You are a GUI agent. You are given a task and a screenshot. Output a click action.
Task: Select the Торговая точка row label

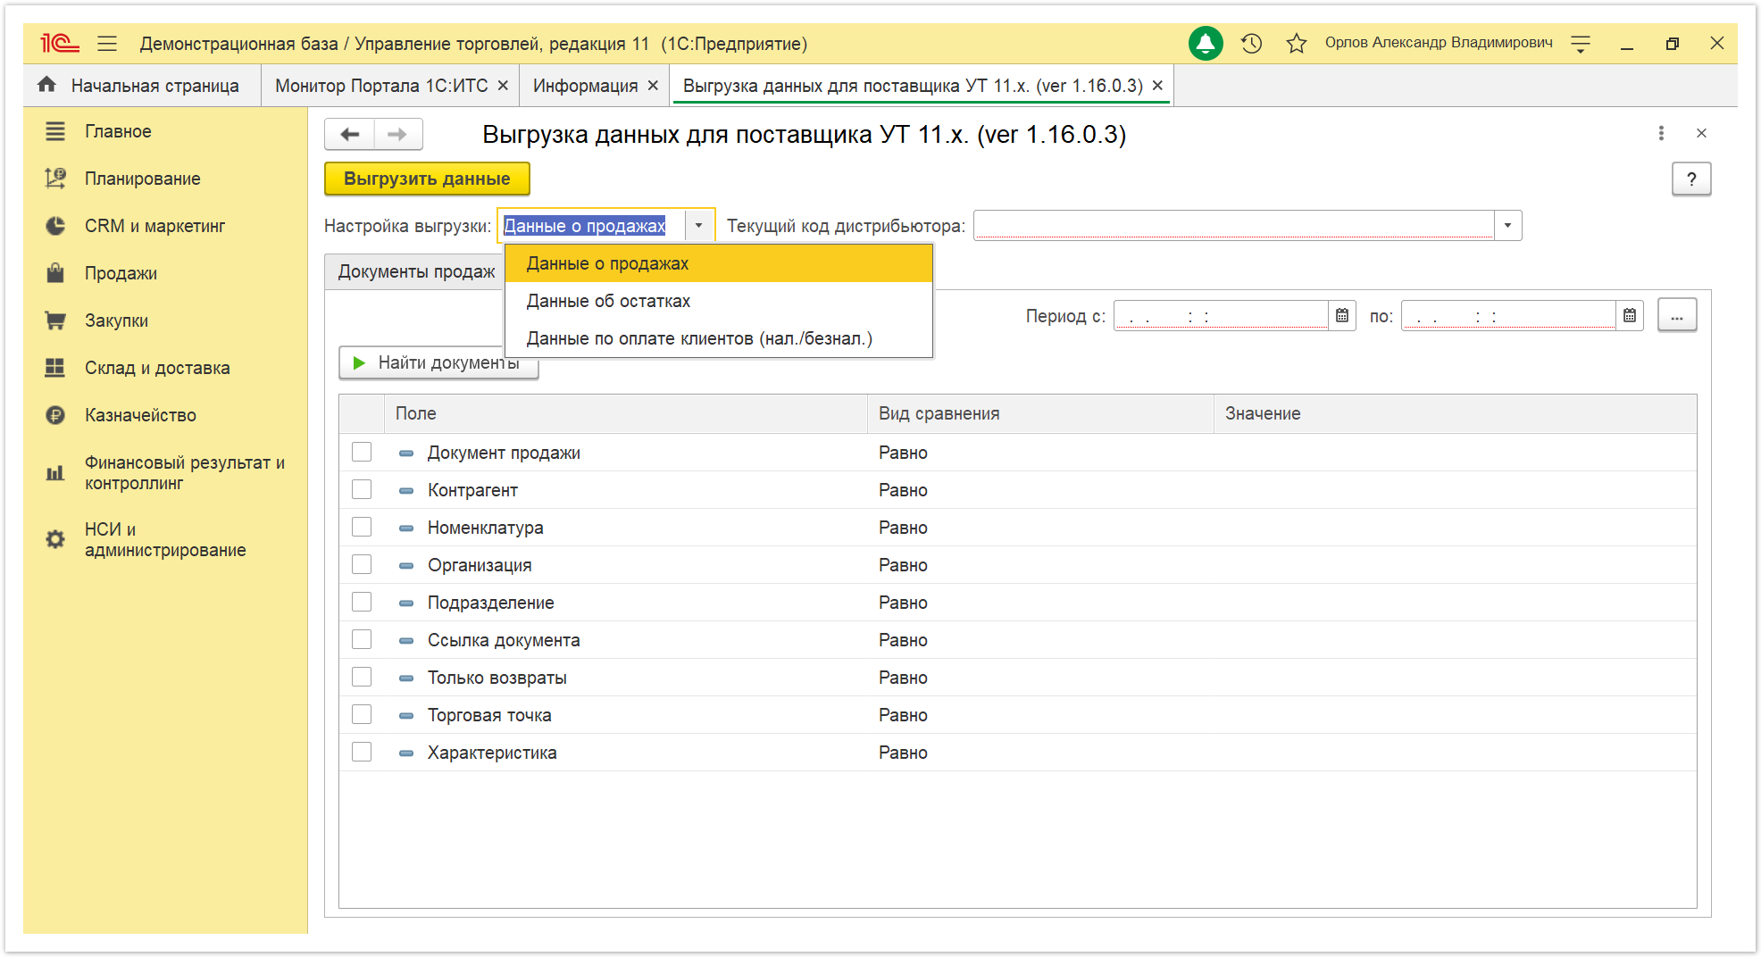click(x=489, y=715)
